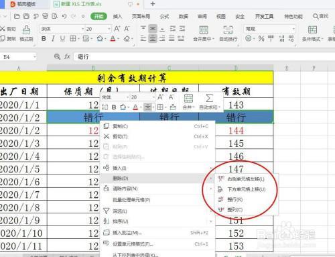Toggle horizontal center alignment in ribbon
The image size is (335, 257).
coord(153,38)
